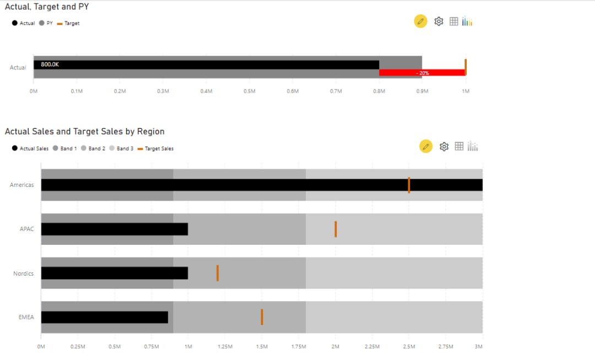Open edit pencil on the Region chart
The height and width of the screenshot is (359, 595).
(426, 146)
